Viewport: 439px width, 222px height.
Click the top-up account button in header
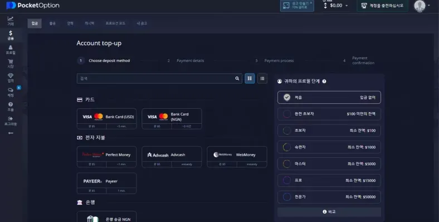pos(382,6)
